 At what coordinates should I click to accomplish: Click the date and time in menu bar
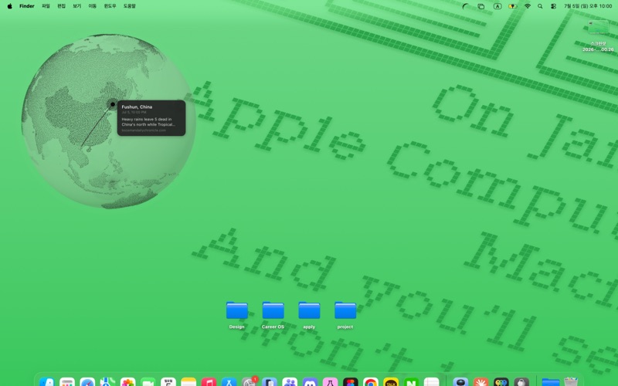point(588,6)
